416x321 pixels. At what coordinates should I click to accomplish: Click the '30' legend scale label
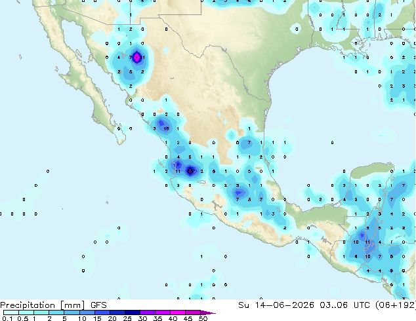coord(142,318)
